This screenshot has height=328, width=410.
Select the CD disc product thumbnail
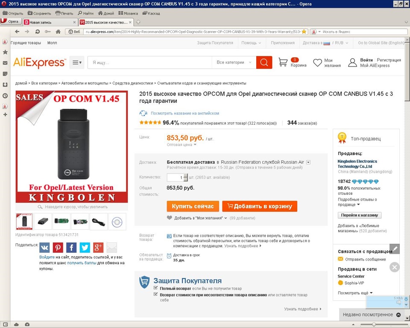[117, 222]
